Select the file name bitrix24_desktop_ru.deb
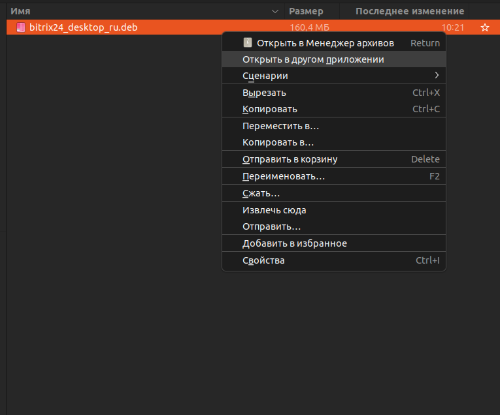The image size is (500, 415). (x=84, y=27)
